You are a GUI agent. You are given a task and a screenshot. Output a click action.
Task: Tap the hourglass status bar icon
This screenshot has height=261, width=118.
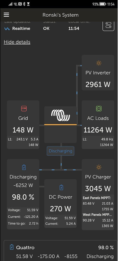28,4
